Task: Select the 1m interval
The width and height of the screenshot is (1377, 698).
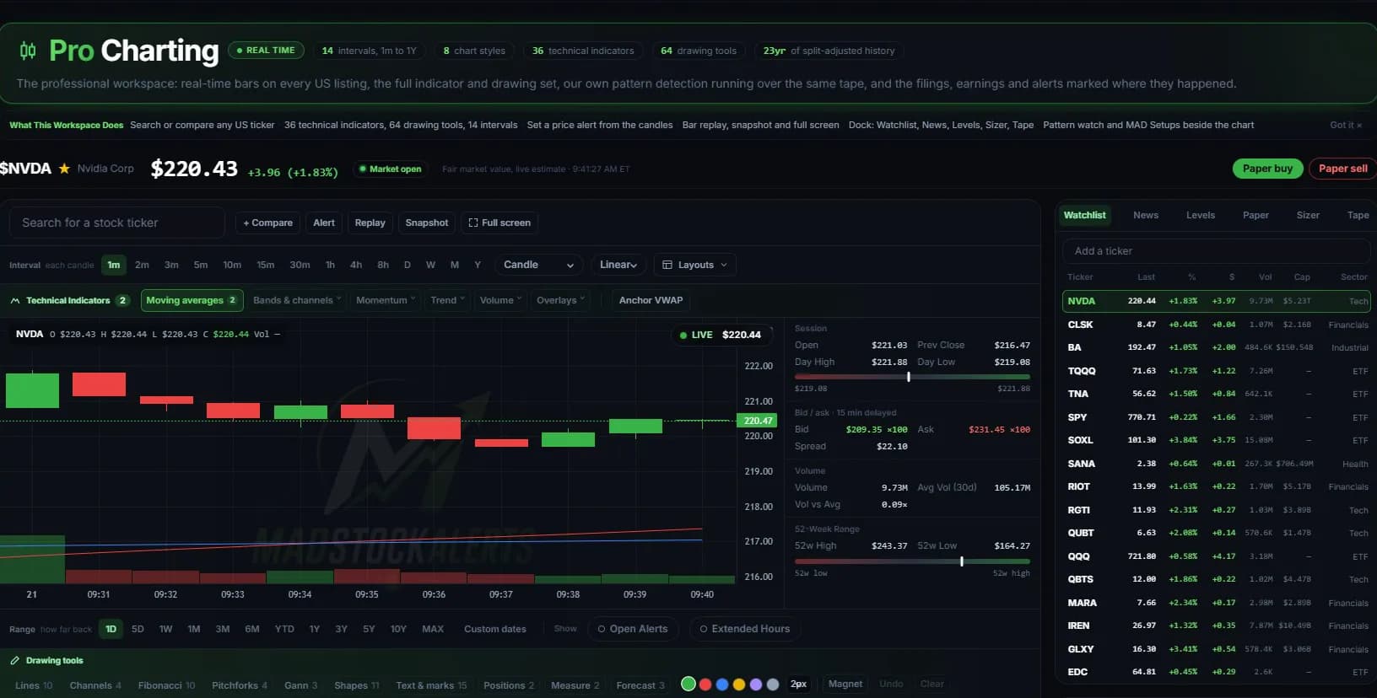Action: tap(113, 265)
